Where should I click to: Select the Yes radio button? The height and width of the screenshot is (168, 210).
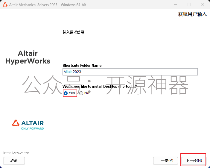(66, 93)
